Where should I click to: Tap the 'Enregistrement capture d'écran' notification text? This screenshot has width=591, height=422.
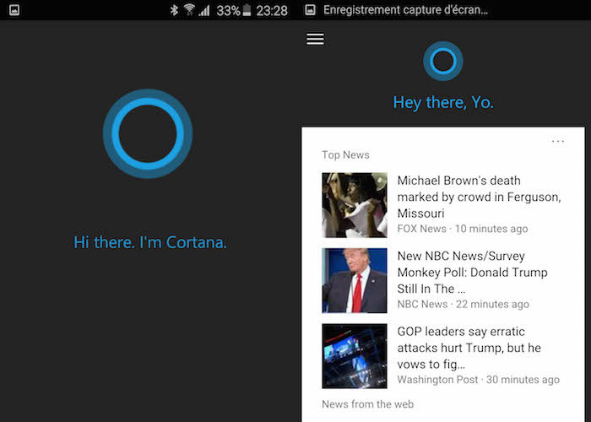405,10
